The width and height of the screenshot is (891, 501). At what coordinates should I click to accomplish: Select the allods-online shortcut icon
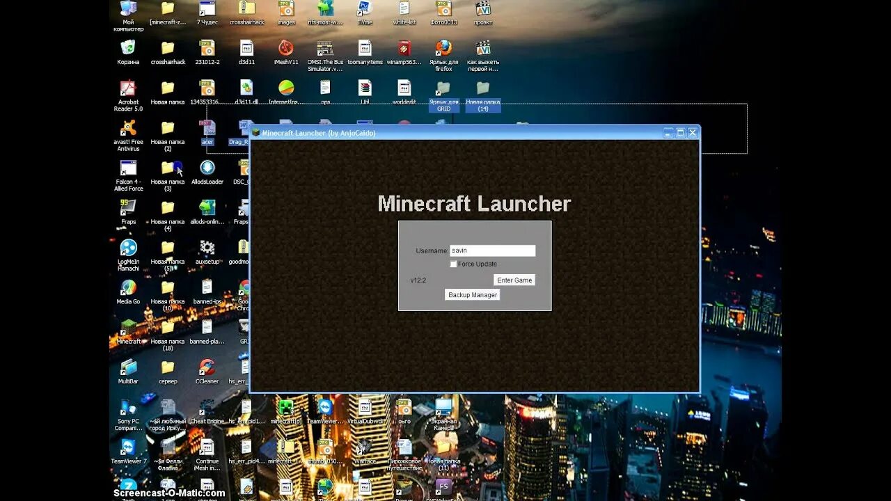click(207, 207)
